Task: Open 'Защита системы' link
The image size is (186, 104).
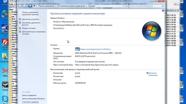Action: click(x=29, y=28)
